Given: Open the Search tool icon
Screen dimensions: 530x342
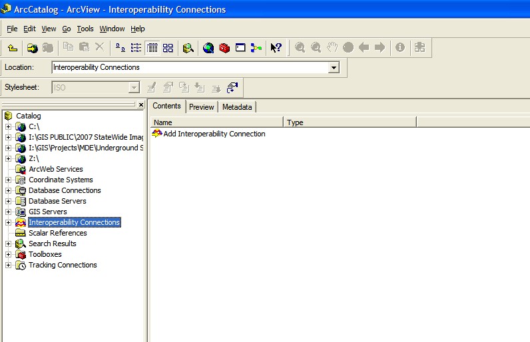Looking at the screenshot, I should [x=188, y=48].
